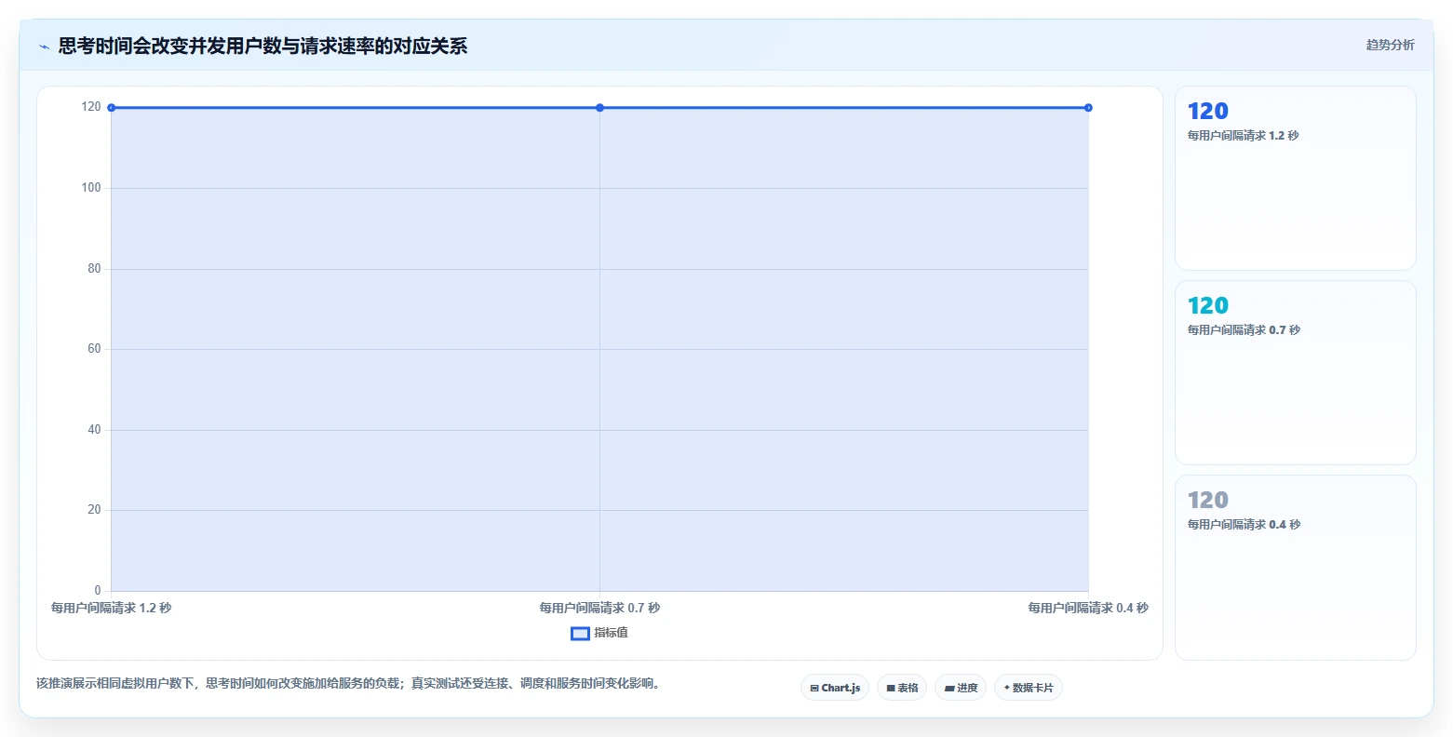
Task: Click y-axis tick label 60
Action: (94, 349)
